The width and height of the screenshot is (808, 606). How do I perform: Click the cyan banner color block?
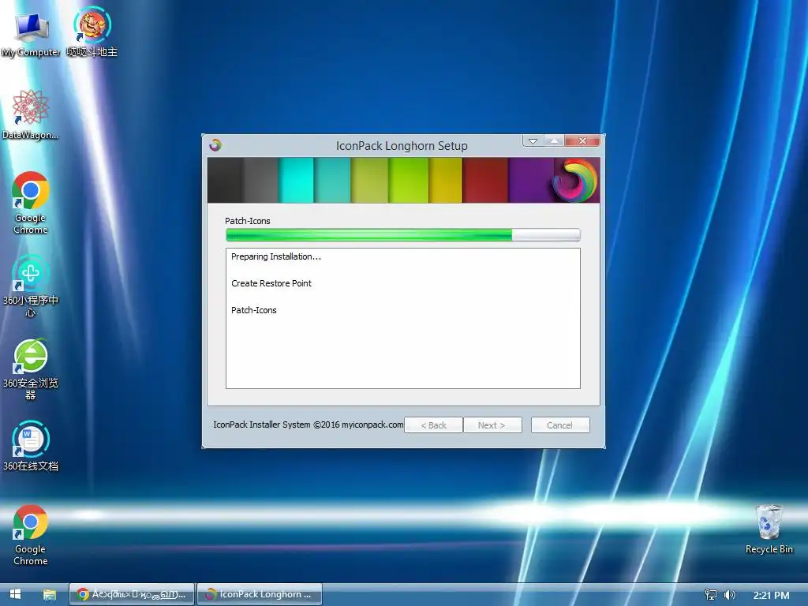[x=297, y=181]
